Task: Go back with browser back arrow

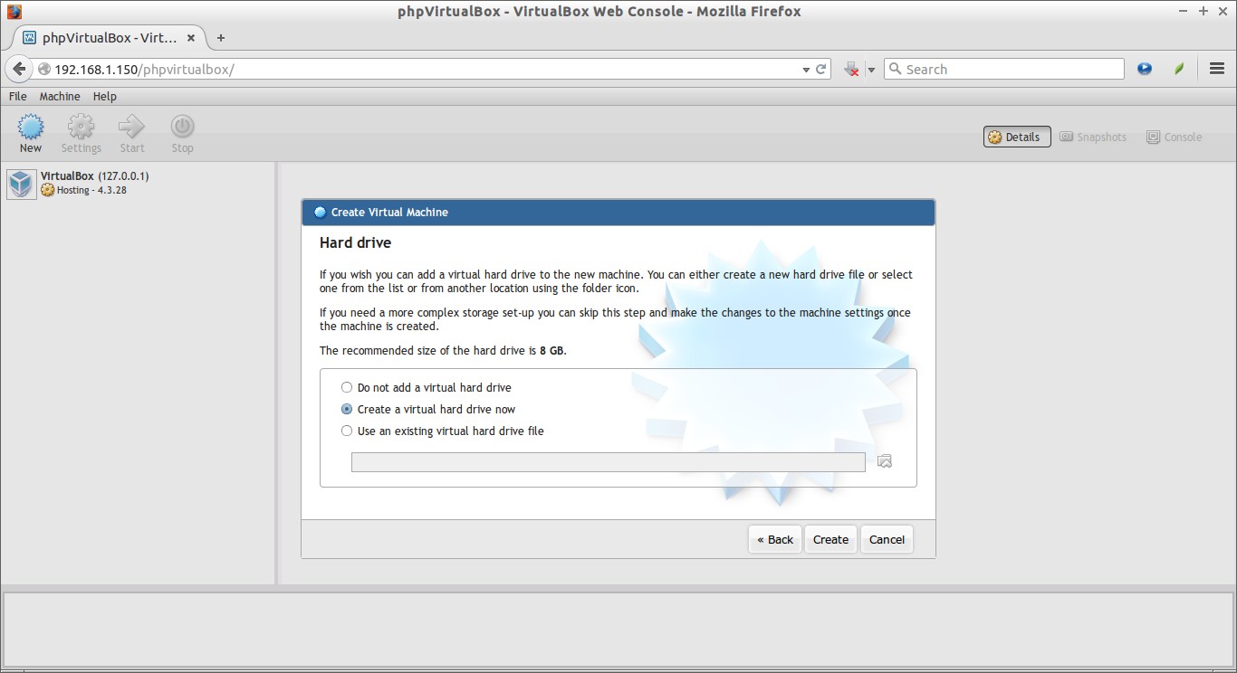Action: pos(19,69)
